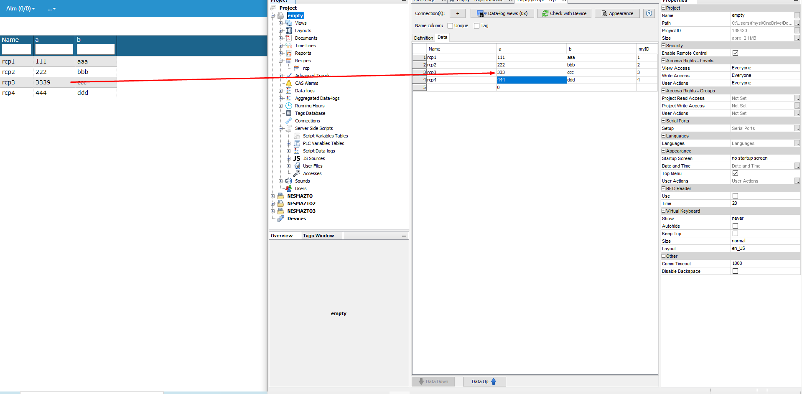Click the Add connection plus button
The height and width of the screenshot is (394, 802).
458,13
